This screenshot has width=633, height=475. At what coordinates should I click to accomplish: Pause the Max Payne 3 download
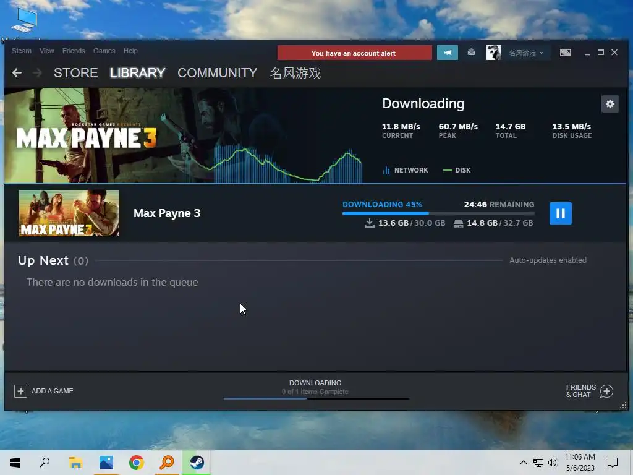(560, 213)
